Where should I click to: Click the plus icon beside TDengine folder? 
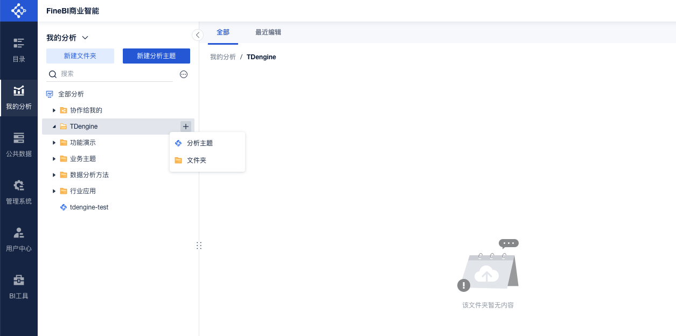pyautogui.click(x=185, y=127)
